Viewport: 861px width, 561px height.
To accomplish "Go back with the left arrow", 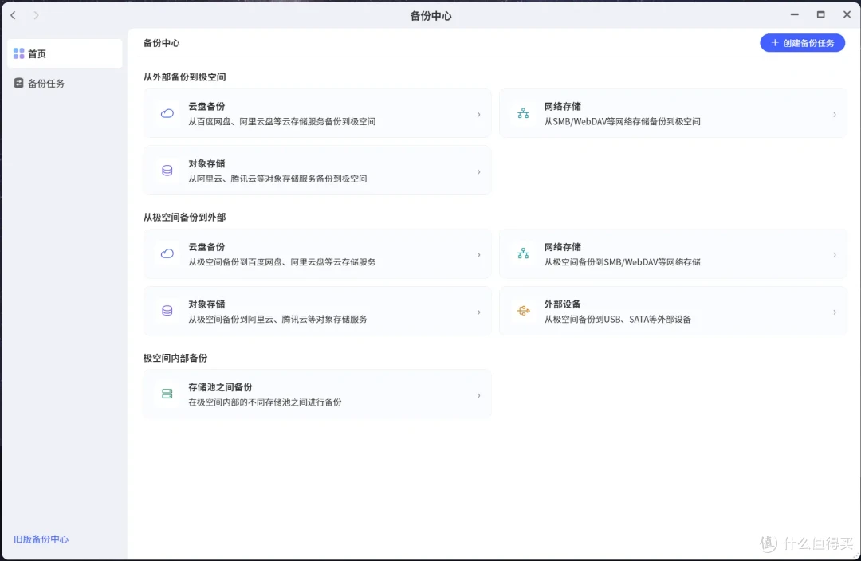I will coord(14,15).
